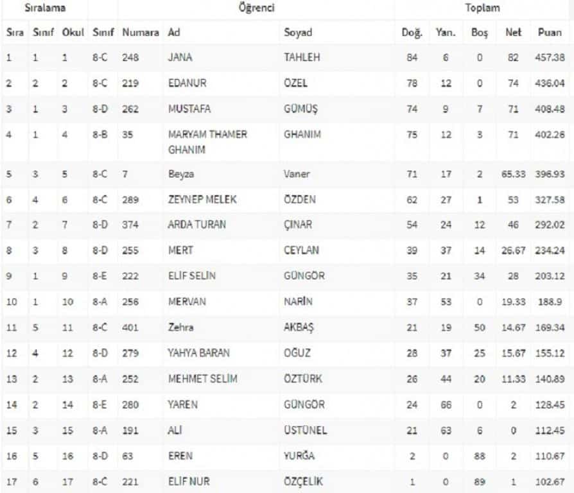The height and width of the screenshot is (493, 574).
Task: Click the Boş column header
Action: 480,33
